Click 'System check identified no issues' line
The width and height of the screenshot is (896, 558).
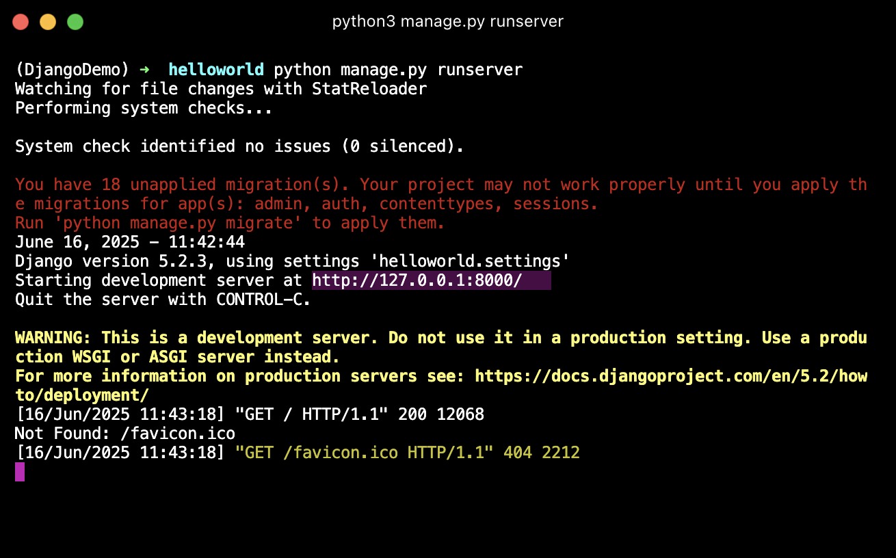239,146
